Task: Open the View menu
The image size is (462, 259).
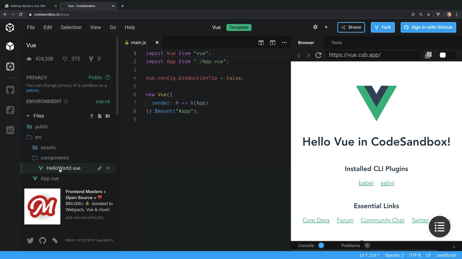Action: tap(95, 27)
